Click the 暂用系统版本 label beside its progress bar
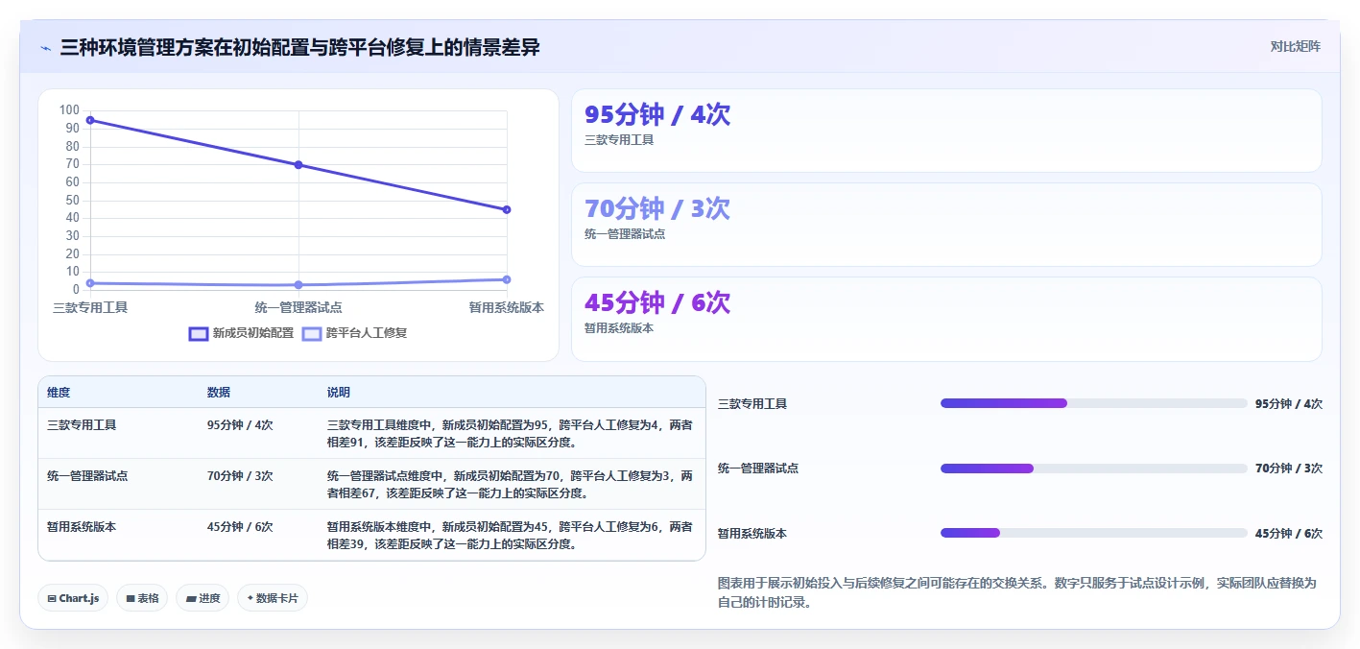This screenshot has height=649, width=1360. 752,533
